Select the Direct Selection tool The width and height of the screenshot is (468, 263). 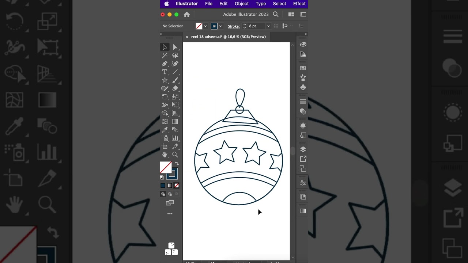(175, 47)
